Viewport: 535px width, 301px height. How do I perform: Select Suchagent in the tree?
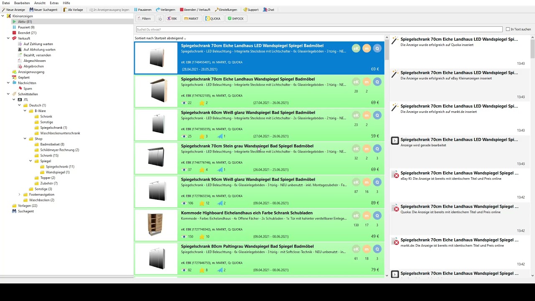[25, 211]
